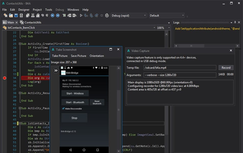Click the red breakpoint dot at line 34
243x153 pixels.
point(4,78)
